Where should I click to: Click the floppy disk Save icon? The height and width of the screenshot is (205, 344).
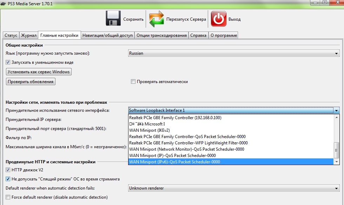click(x=113, y=18)
